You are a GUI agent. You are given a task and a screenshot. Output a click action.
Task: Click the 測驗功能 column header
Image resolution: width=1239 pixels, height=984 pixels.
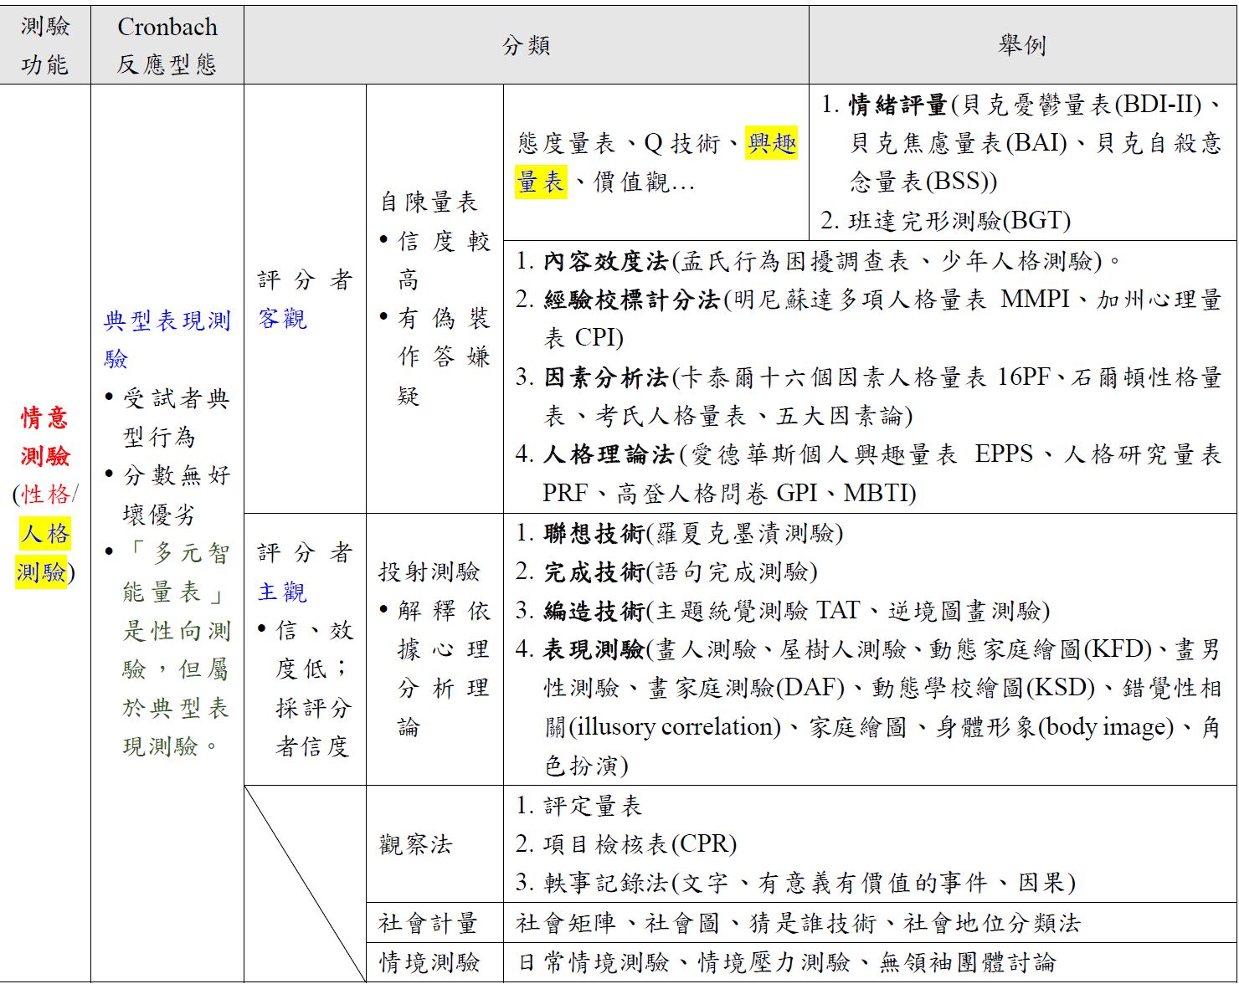coord(45,45)
